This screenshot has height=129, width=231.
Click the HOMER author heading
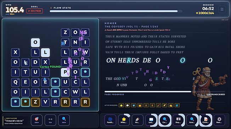[x=111, y=23]
